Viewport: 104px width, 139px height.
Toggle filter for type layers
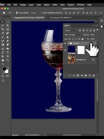pyautogui.click(x=87, y=30)
